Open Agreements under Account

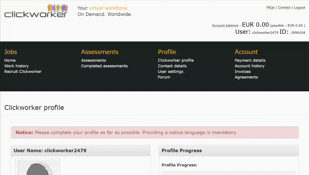246,77
